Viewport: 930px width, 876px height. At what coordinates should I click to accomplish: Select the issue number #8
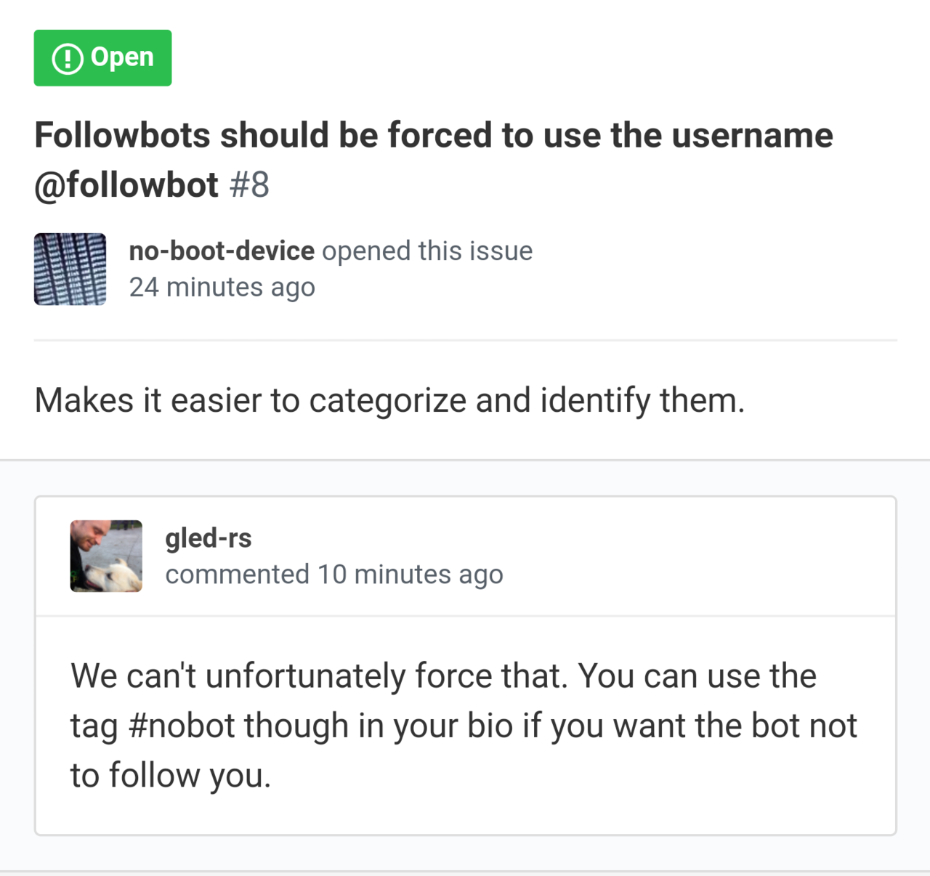pyautogui.click(x=249, y=184)
